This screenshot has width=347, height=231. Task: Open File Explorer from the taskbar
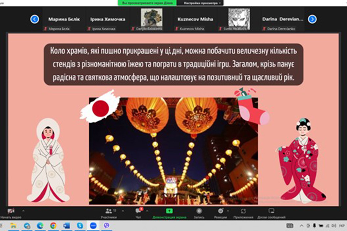coord(13,226)
